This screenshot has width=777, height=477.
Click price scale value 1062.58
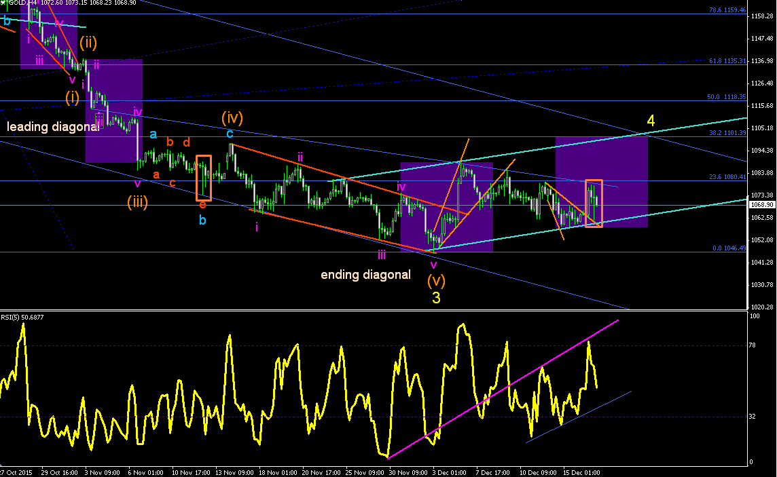[762, 218]
